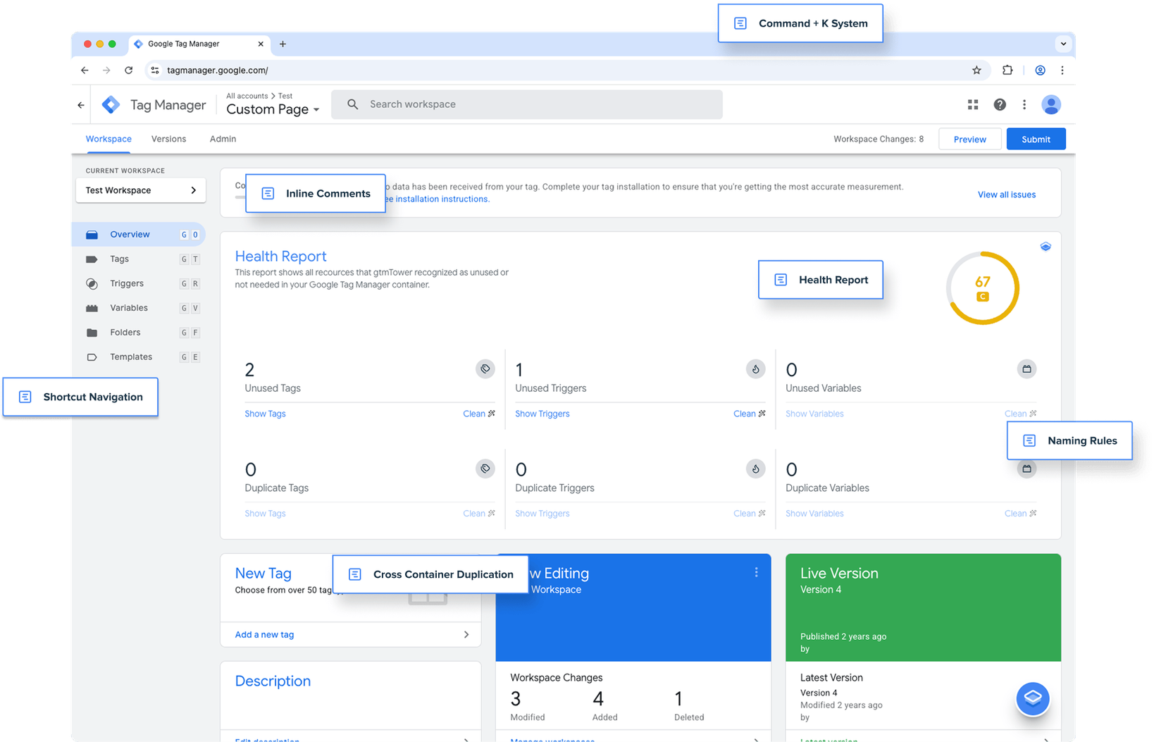This screenshot has height=742, width=1154.
Task: Open the Test Workspace selector chevron
Action: tap(193, 190)
